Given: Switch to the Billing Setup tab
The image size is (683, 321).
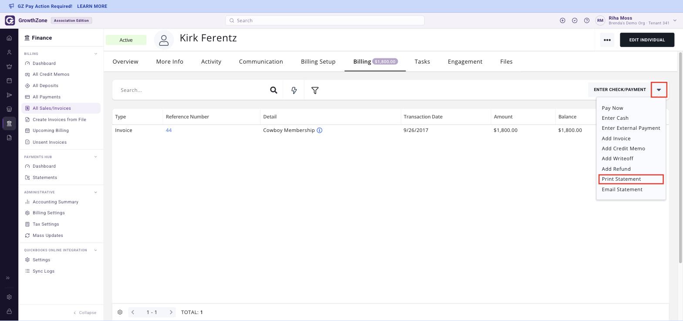Looking at the screenshot, I should 318,61.
